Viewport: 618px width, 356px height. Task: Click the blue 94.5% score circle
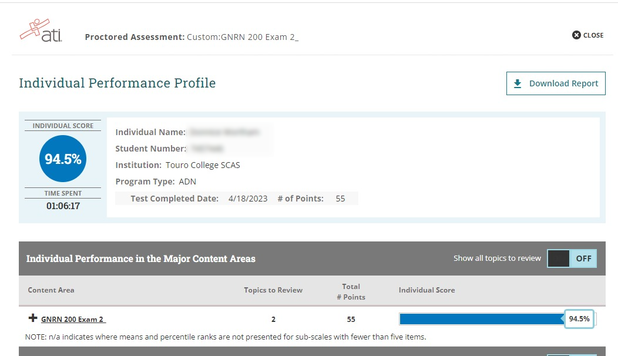[x=63, y=159]
